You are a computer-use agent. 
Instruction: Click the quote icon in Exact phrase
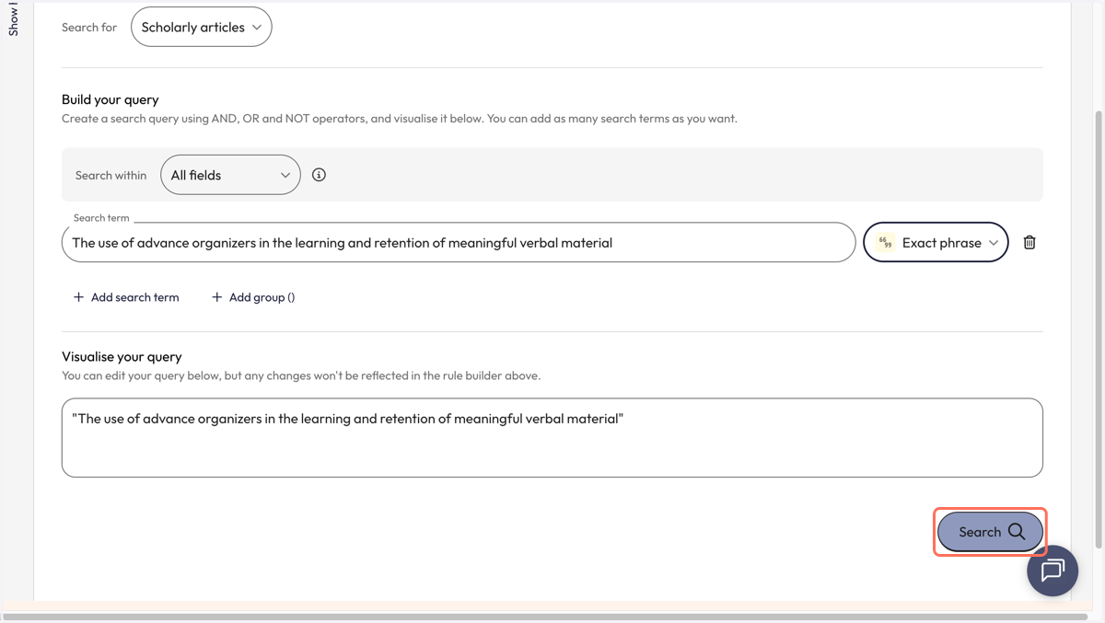(885, 243)
